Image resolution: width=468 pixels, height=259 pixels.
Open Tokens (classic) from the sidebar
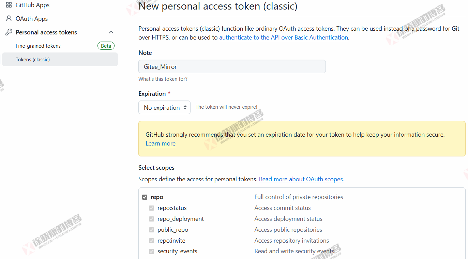[x=33, y=59]
